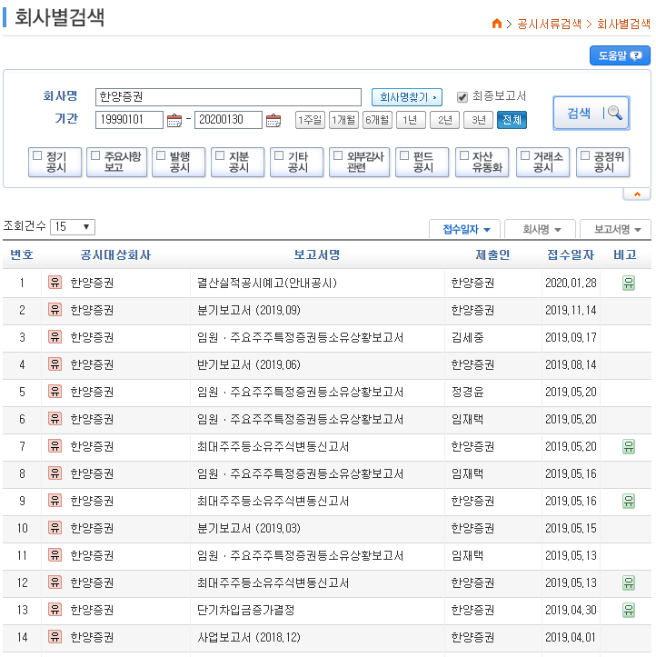Open 회사별검색 breadcrumb link
This screenshot has height=657, width=656.
[x=623, y=24]
